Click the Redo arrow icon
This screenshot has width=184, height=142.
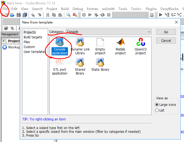coord(39,15)
